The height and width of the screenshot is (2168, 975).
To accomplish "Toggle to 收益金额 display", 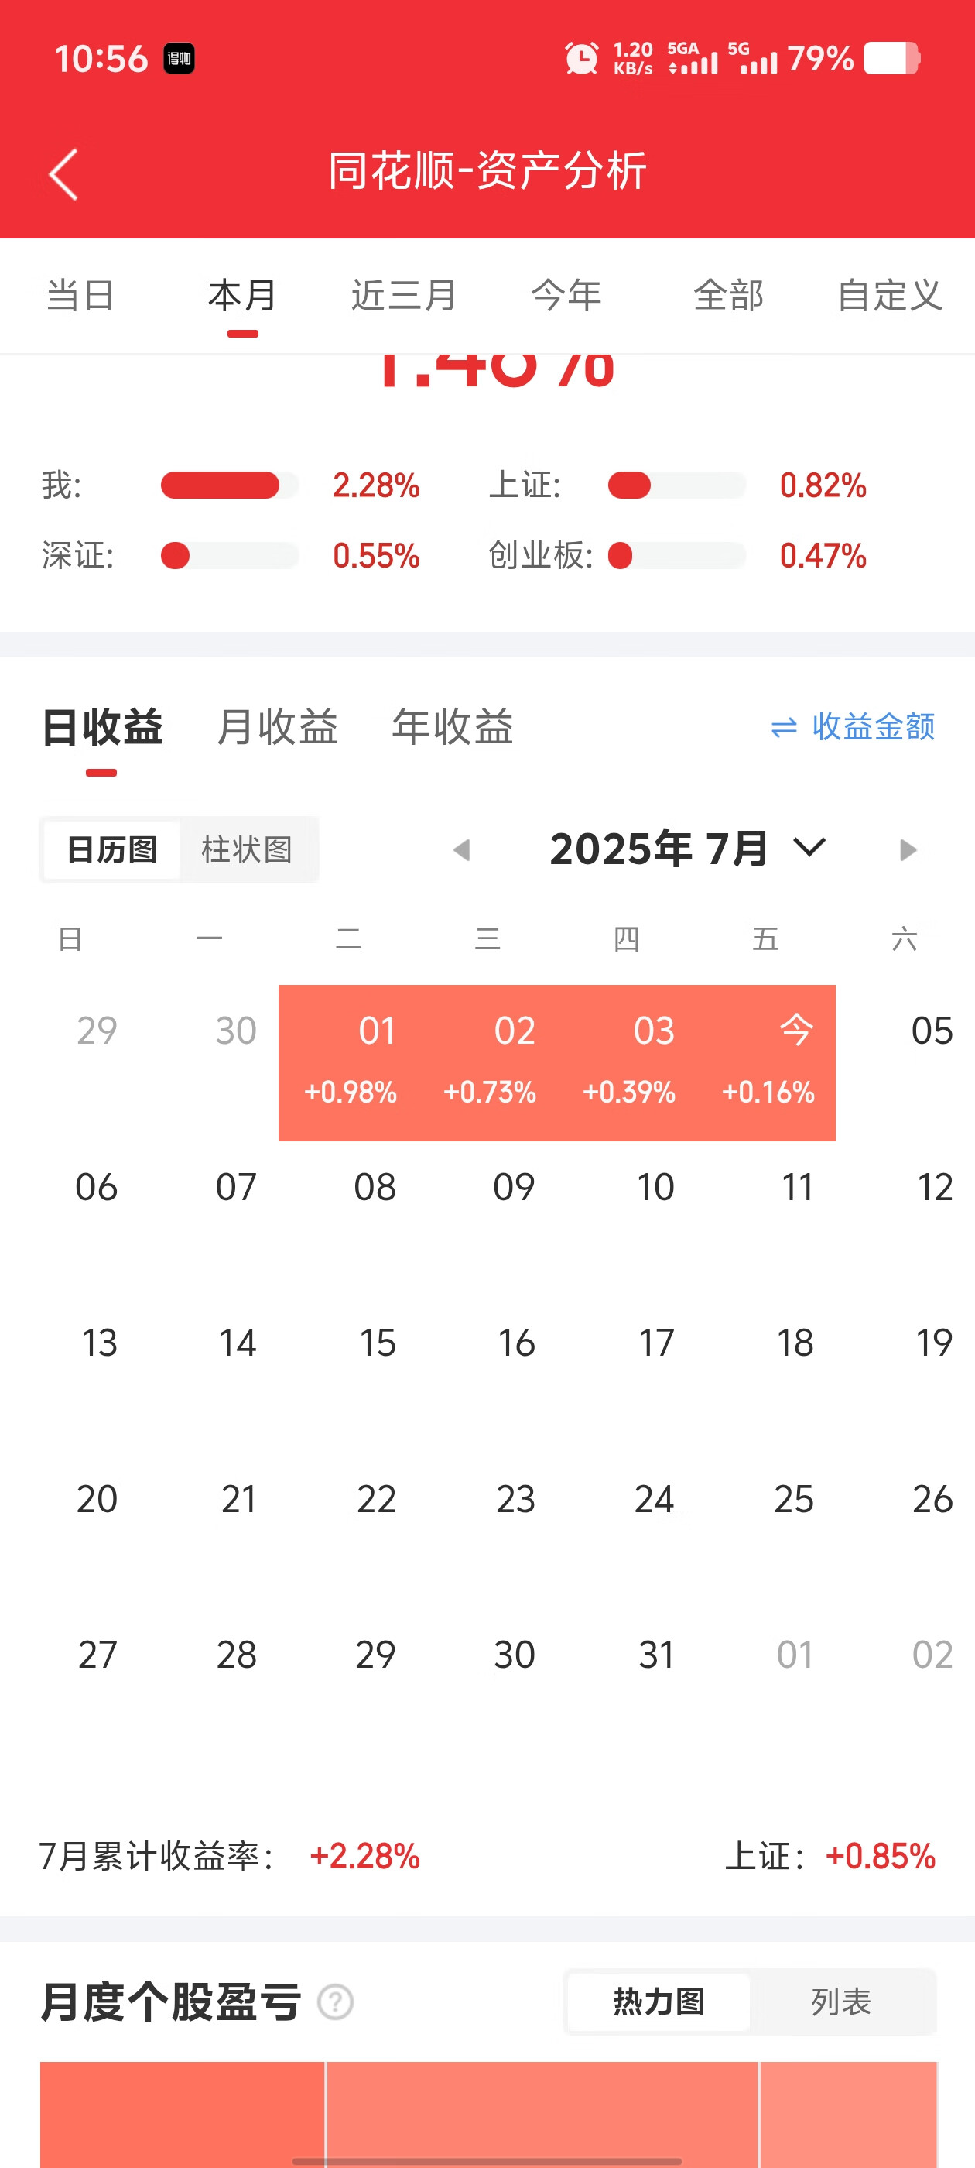I will (853, 726).
